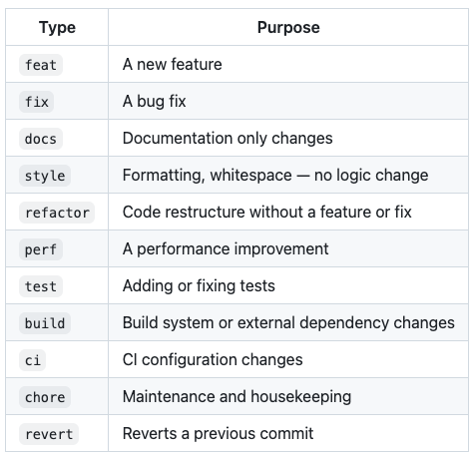474x458 pixels.
Task: Click the refactor code badge
Action: point(57,213)
